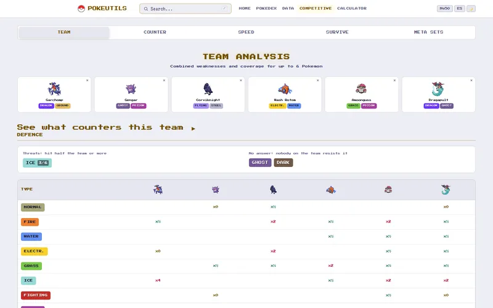
Task: Click the GROUND type badge on Garchomp's card
Action: coord(63,106)
